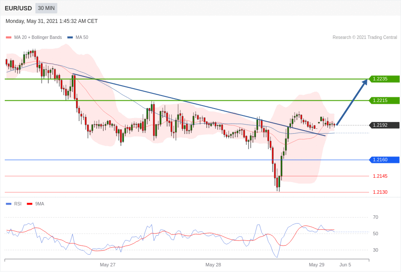Select the May 28 date on time axis
This screenshot has height=272, width=401.
213,265
